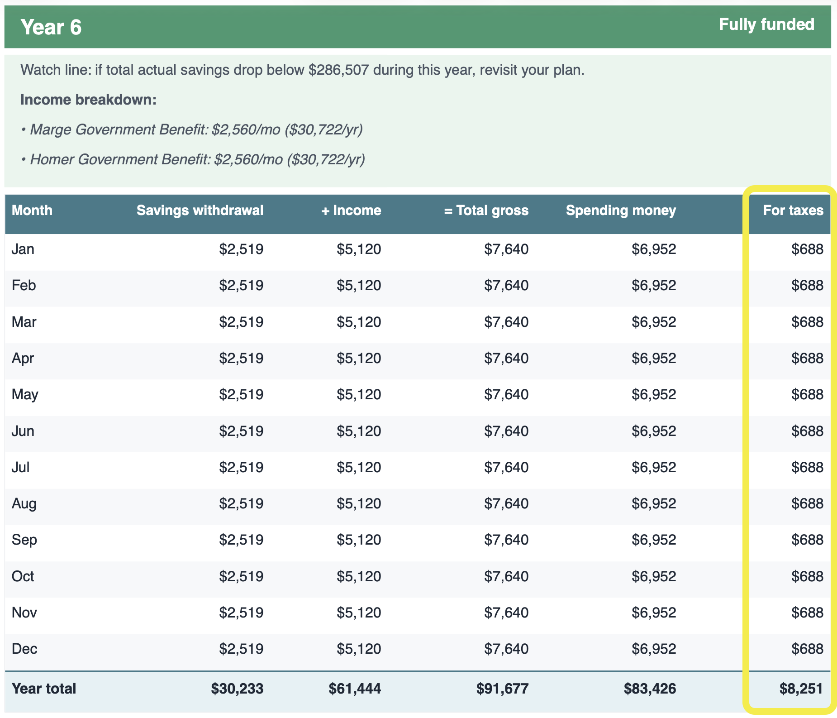Select the Sep month cell
The height and width of the screenshot is (718, 837).
point(24,540)
